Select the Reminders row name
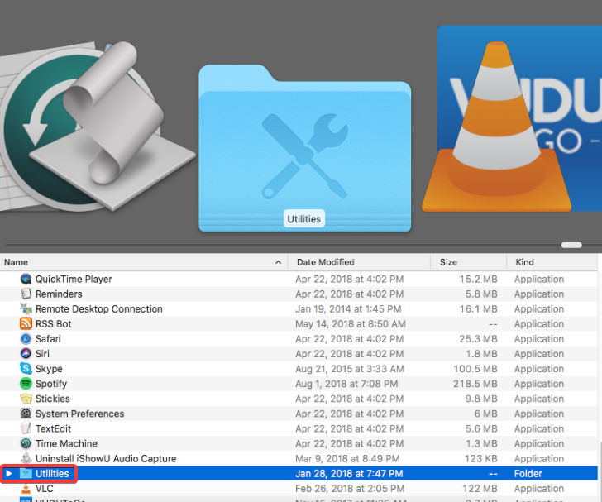This screenshot has width=602, height=502. tap(59, 294)
